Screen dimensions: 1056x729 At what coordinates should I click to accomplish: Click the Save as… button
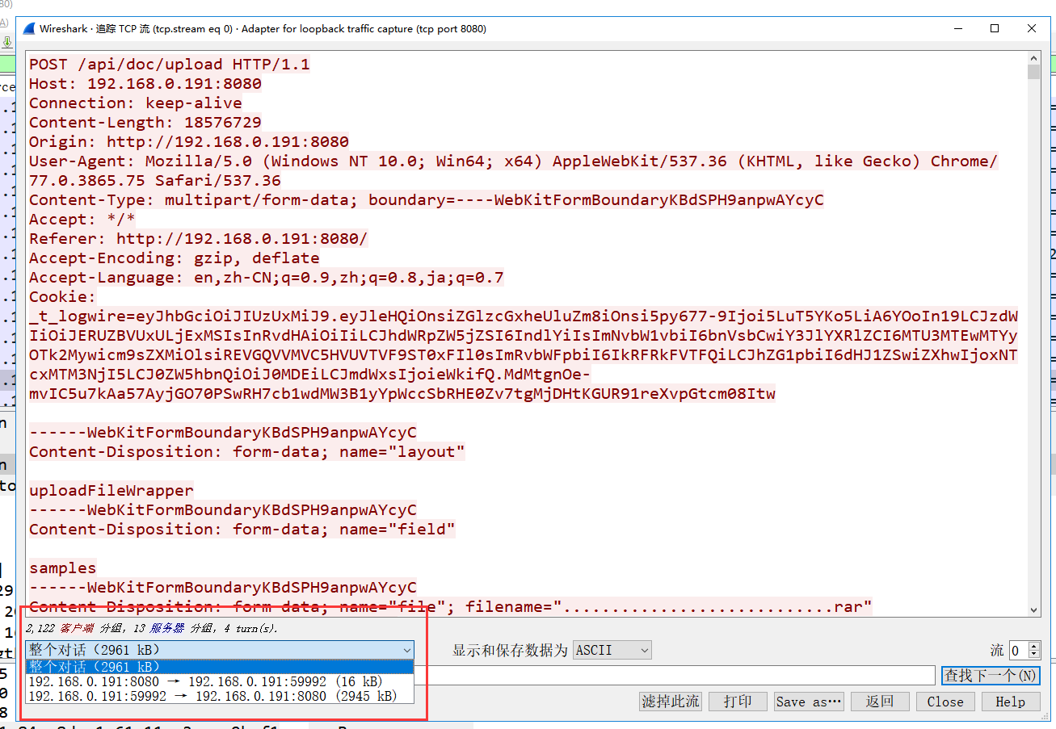pyautogui.click(x=808, y=701)
